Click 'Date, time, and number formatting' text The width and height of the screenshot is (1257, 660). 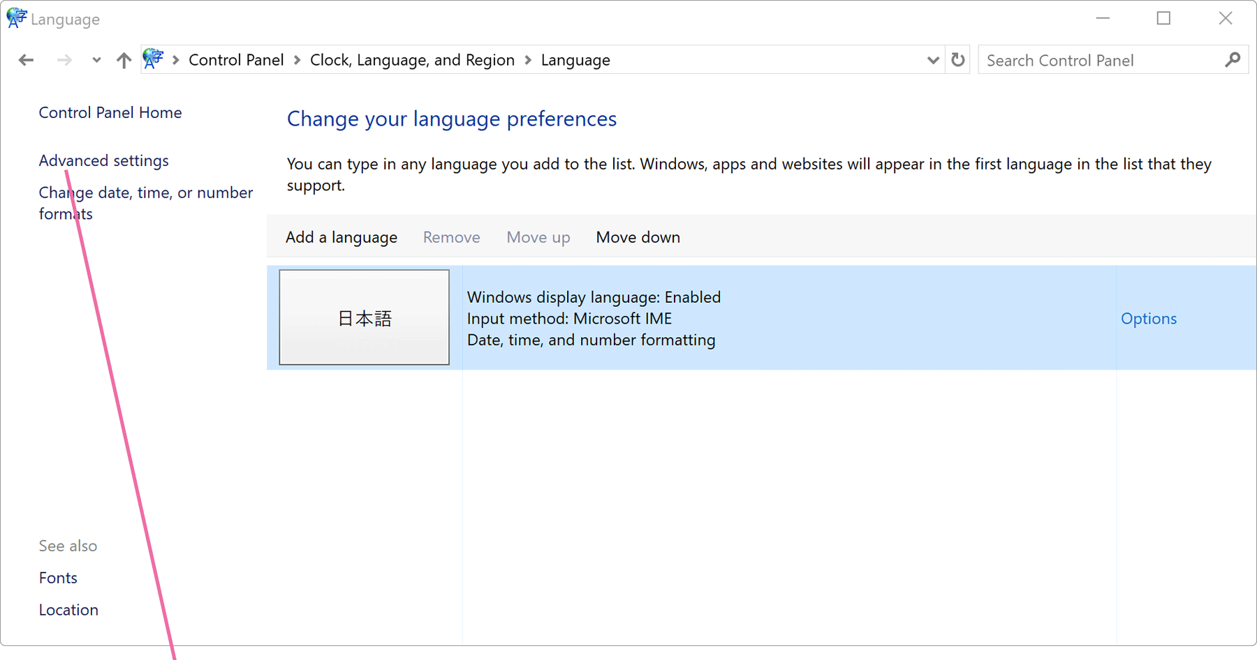591,340
